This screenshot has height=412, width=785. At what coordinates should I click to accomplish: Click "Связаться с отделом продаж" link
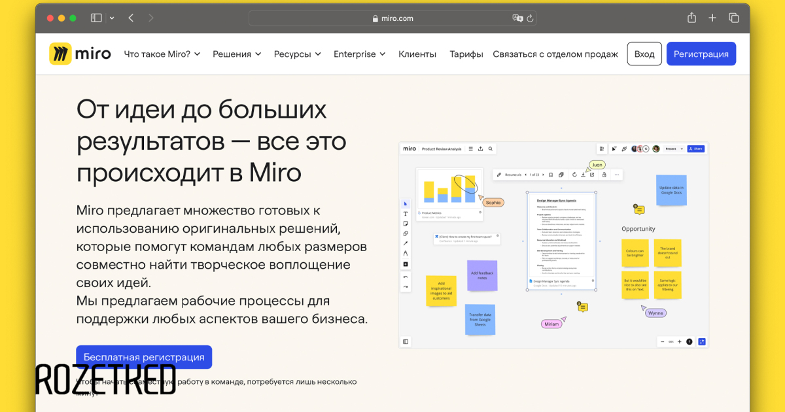(x=555, y=54)
